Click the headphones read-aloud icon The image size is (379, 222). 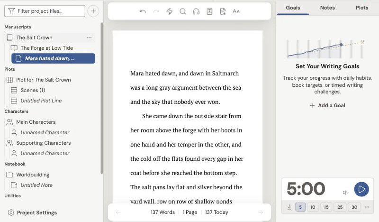tap(196, 11)
